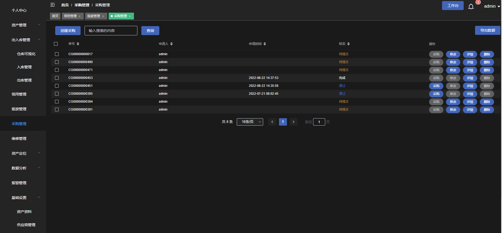502x233 pixels.
Task: Tick checkbox for CG00000000017
Action: pyautogui.click(x=57, y=54)
